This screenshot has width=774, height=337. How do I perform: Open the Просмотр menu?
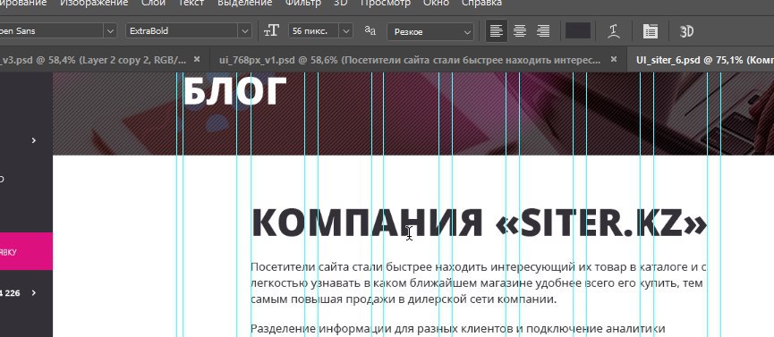pos(385,3)
